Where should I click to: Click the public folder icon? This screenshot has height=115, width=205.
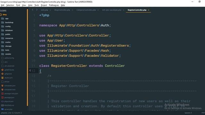3,34
